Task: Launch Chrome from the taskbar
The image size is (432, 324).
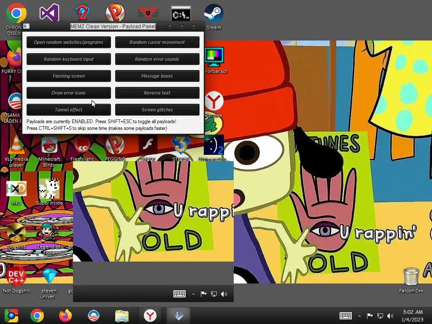Action: click(x=37, y=316)
